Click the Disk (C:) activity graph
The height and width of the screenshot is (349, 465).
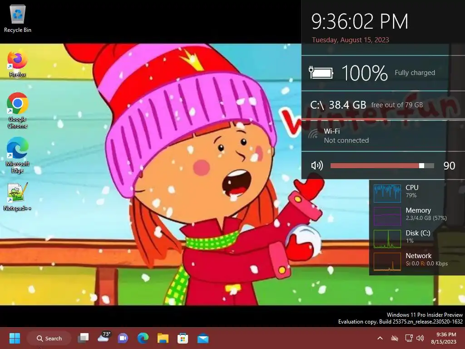tap(387, 239)
